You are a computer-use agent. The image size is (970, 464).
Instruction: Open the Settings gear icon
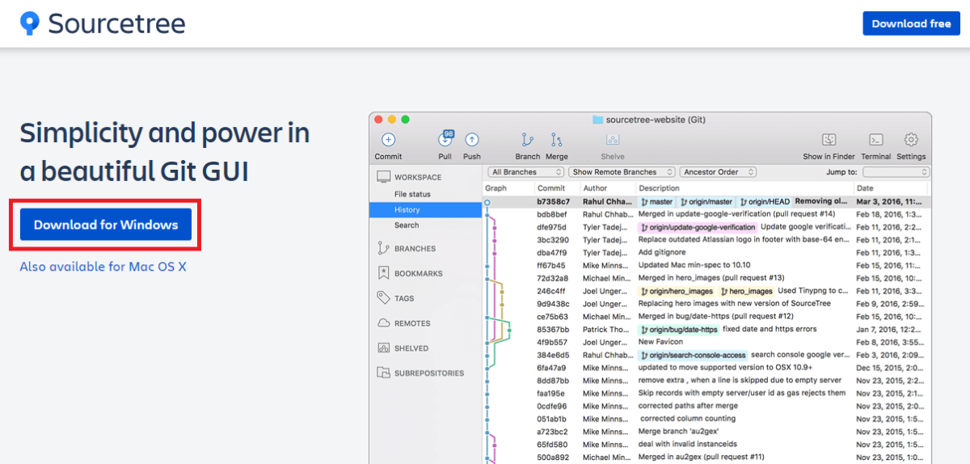tap(911, 140)
